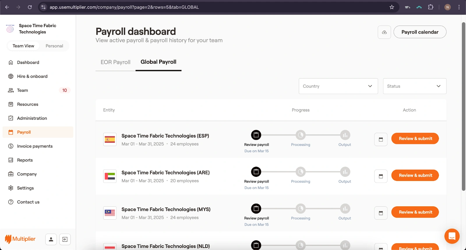Viewport: 466px width, 250px height.
Task: Click the Processing clock icon for ARE
Action: coord(301,172)
